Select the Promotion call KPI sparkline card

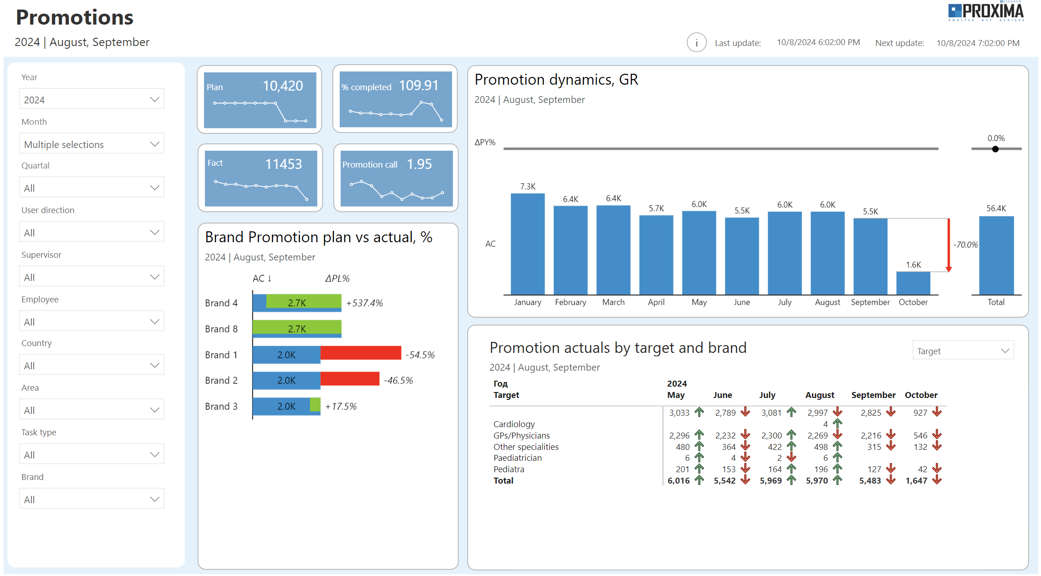tap(395, 178)
